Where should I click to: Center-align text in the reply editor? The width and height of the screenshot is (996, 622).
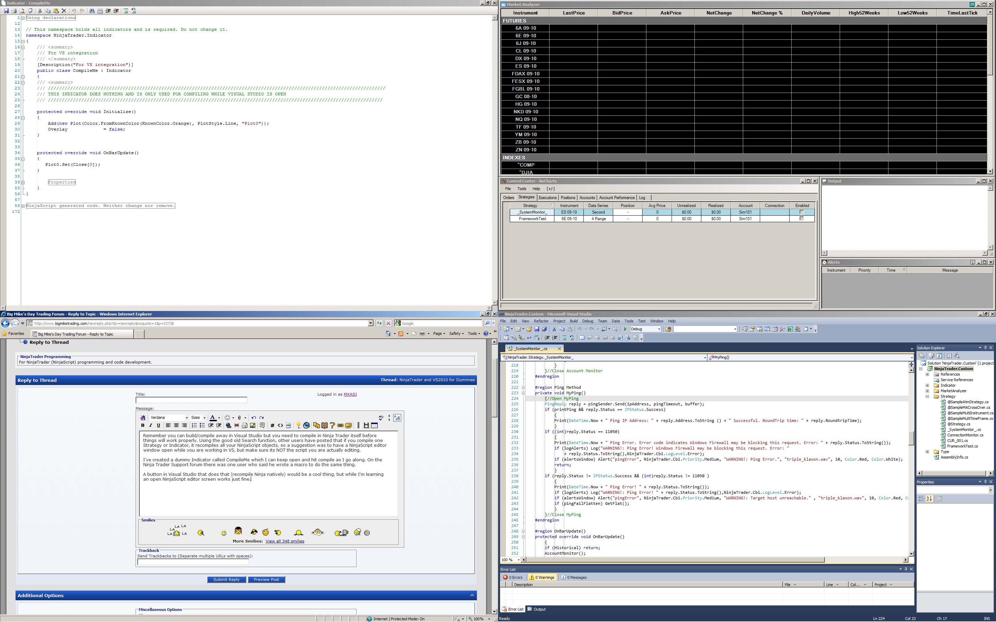tap(176, 425)
